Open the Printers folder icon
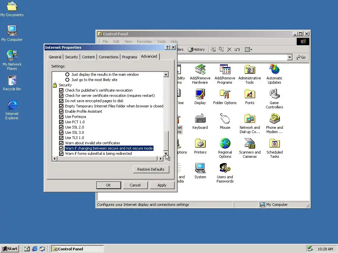Screen dimensions: 338x253 tap(200, 146)
